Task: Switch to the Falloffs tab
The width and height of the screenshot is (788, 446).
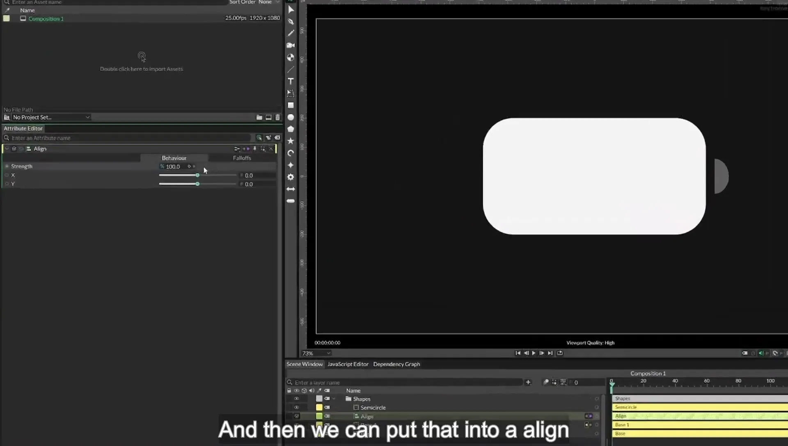Action: 242,158
